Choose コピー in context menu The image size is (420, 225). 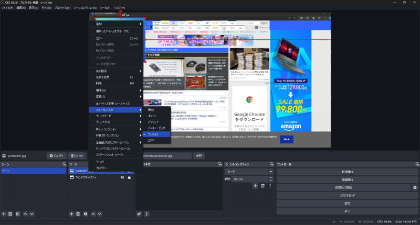click(x=116, y=38)
